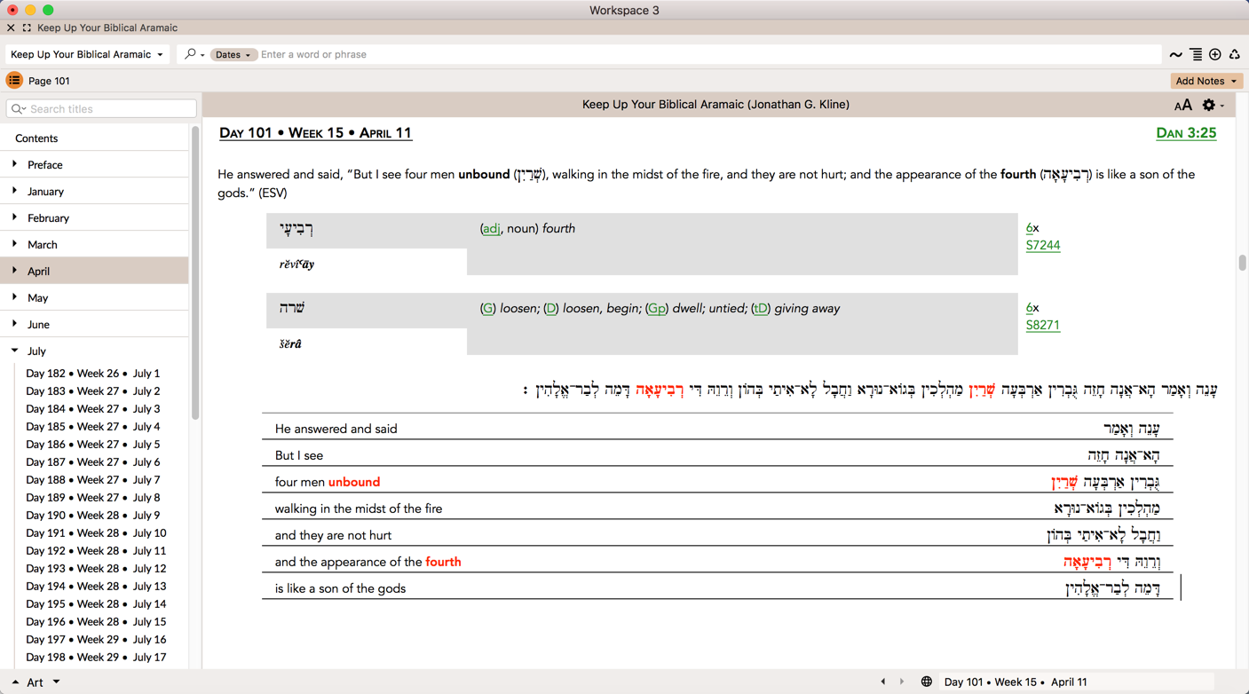Toggle fullscreen icon beside tab title
The image size is (1249, 694).
27,28
